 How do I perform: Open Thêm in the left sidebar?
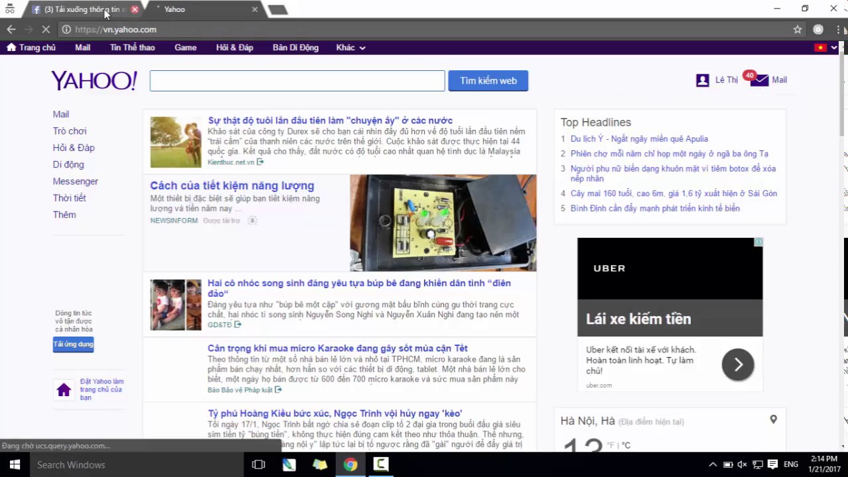(64, 215)
